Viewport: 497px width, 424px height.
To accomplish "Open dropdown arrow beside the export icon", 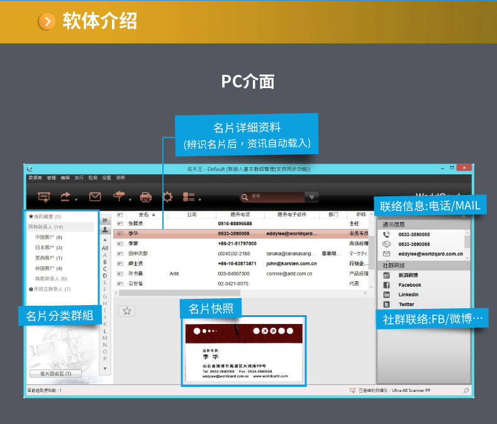I will coord(76,200).
